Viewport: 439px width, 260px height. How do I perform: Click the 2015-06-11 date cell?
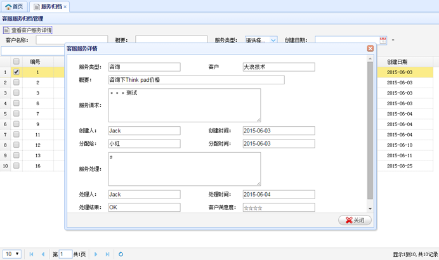[400, 155]
